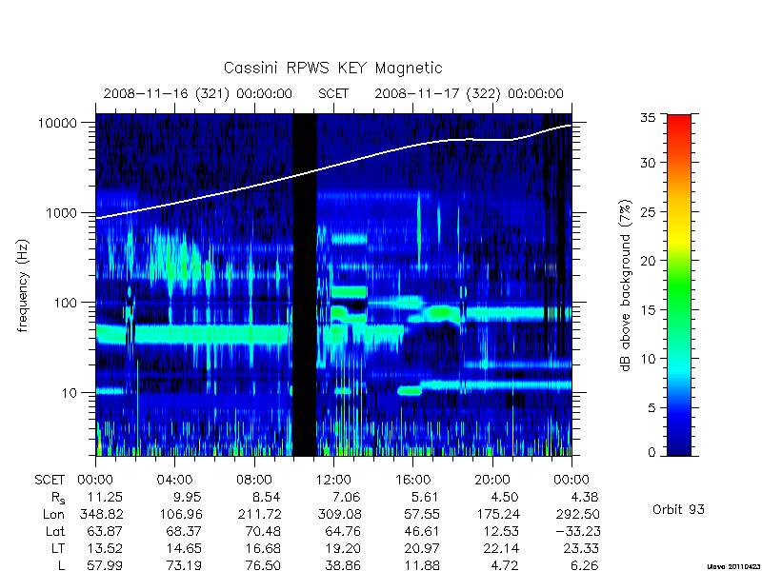Select the Lon value 348.82
This screenshot has width=762, height=571.
pos(102,514)
